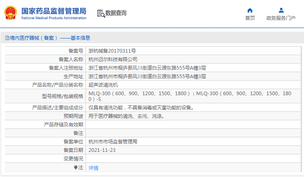
Task: Click the MLQ-300 model specification value
Action: click(190, 96)
